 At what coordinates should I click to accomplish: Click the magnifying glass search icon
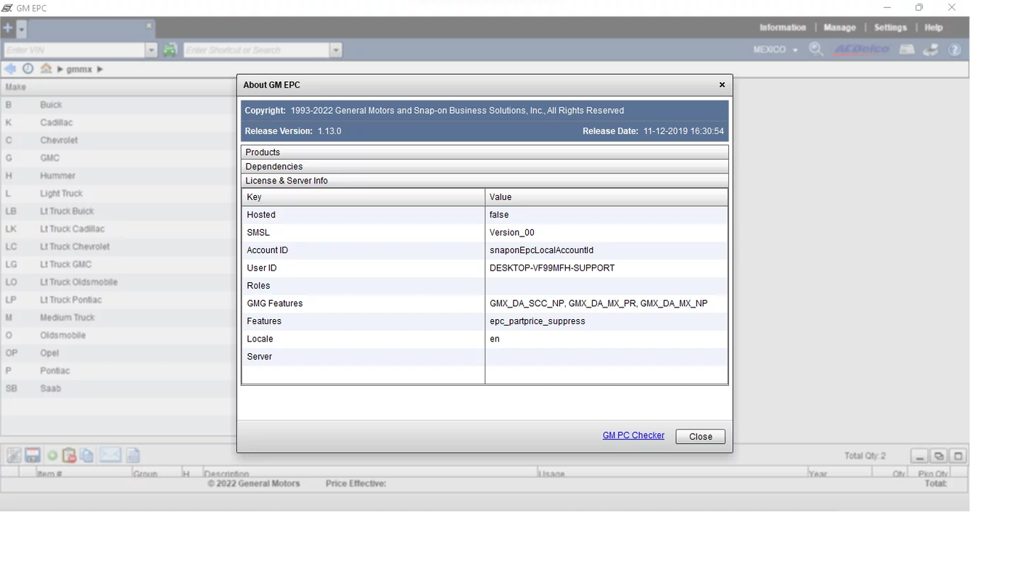click(816, 49)
